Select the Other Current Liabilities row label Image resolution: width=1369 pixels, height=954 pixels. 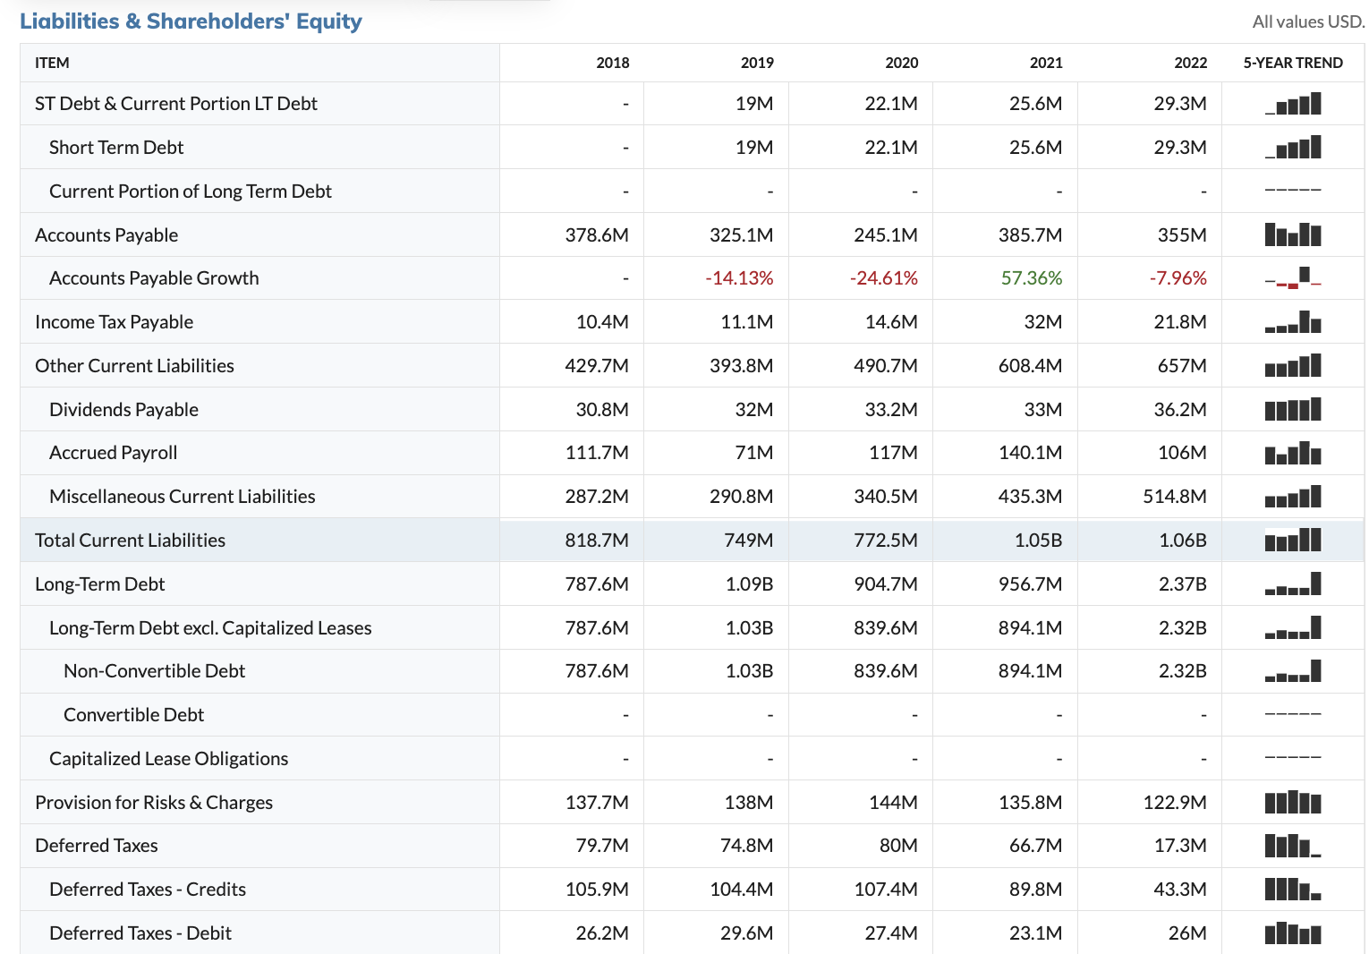coord(134,366)
